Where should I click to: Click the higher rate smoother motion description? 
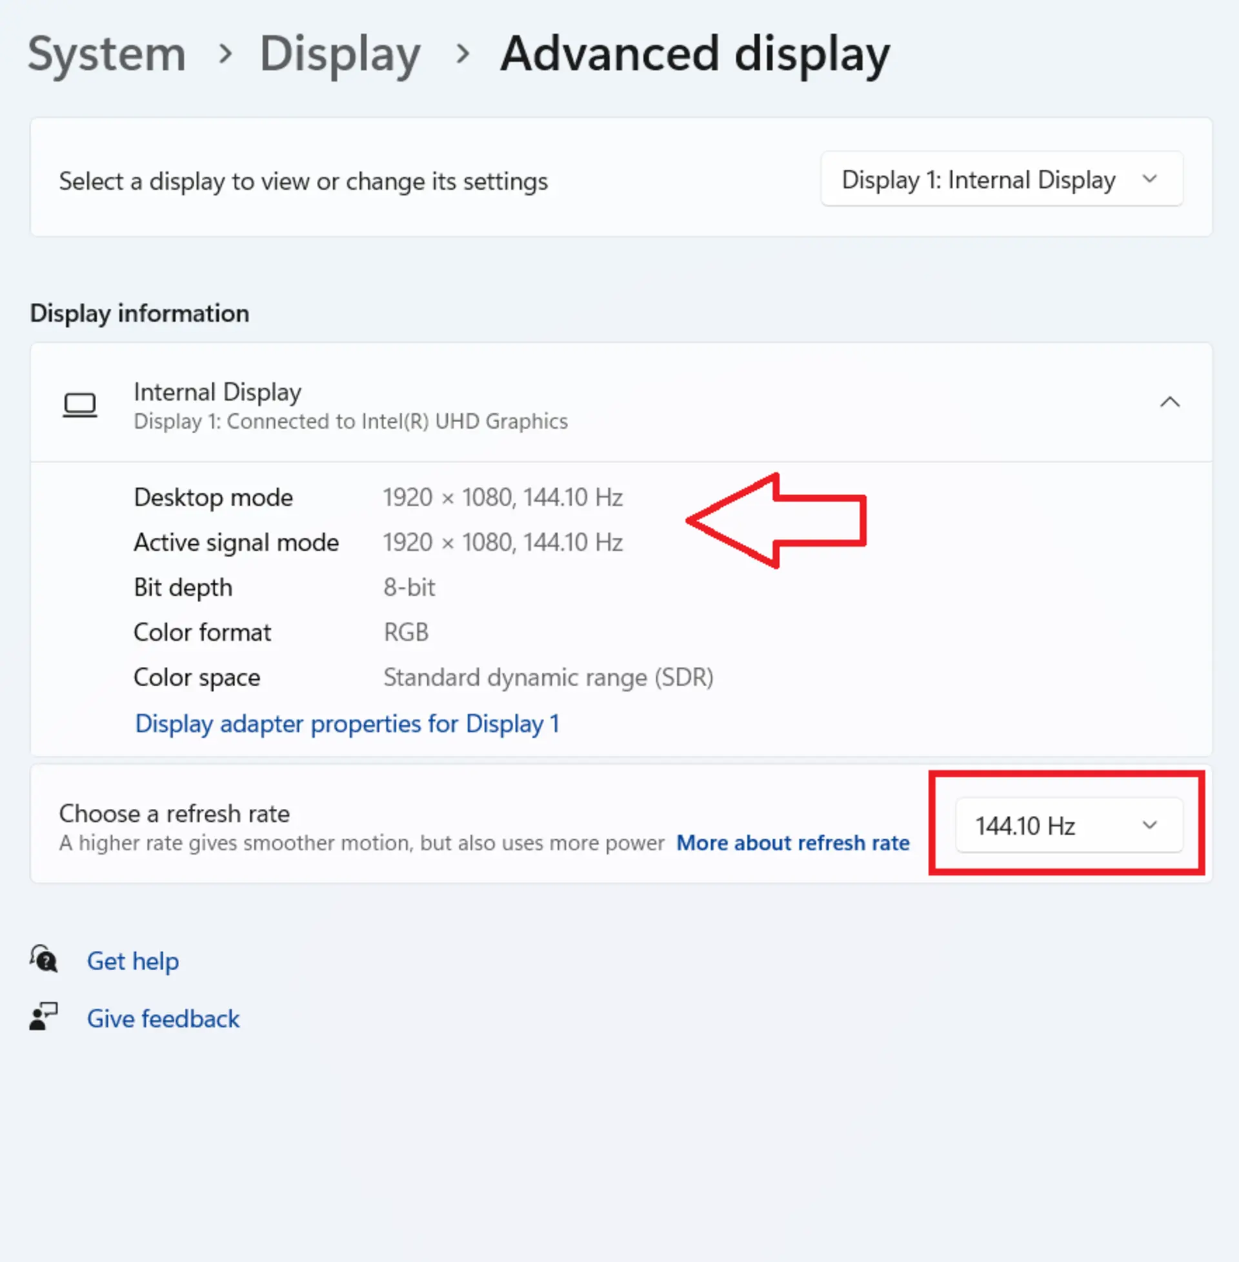[x=362, y=843]
